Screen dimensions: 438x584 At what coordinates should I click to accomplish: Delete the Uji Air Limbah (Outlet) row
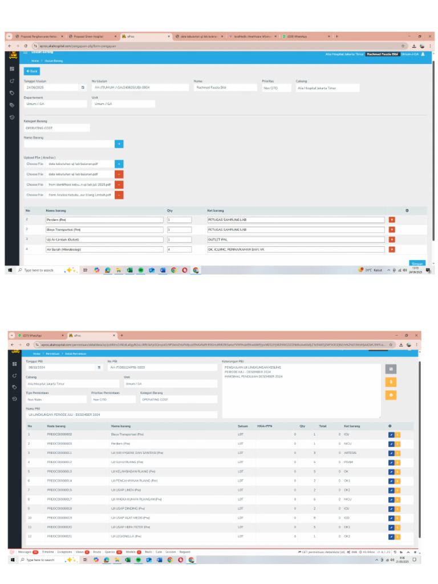coord(392,240)
